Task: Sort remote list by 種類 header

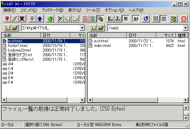Action: point(182,35)
